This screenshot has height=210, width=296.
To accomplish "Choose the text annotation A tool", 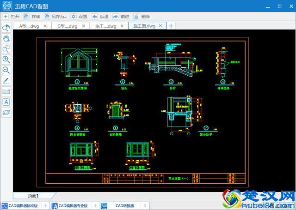I will (x=6, y=102).
